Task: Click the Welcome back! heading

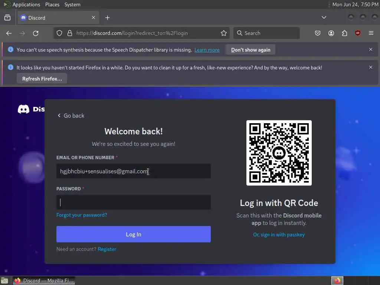Action: [x=134, y=131]
